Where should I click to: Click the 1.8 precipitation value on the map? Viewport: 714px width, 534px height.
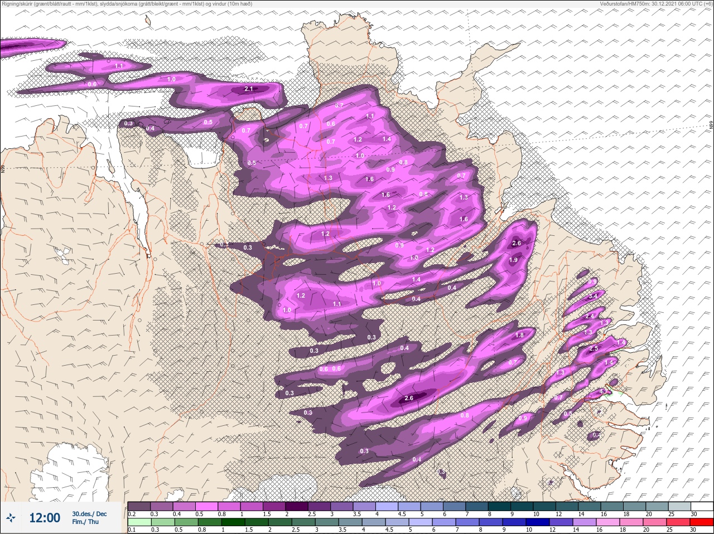coord(520,336)
